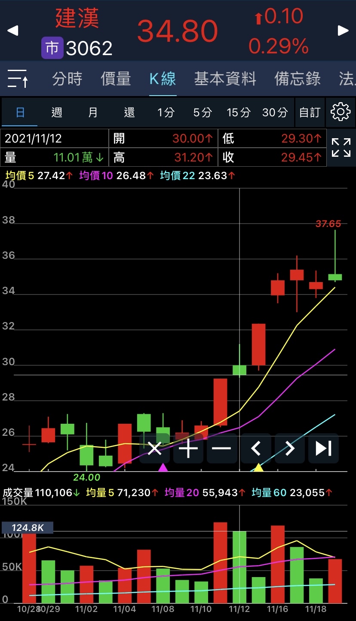Move crosshair to next candle

pyautogui.click(x=290, y=448)
